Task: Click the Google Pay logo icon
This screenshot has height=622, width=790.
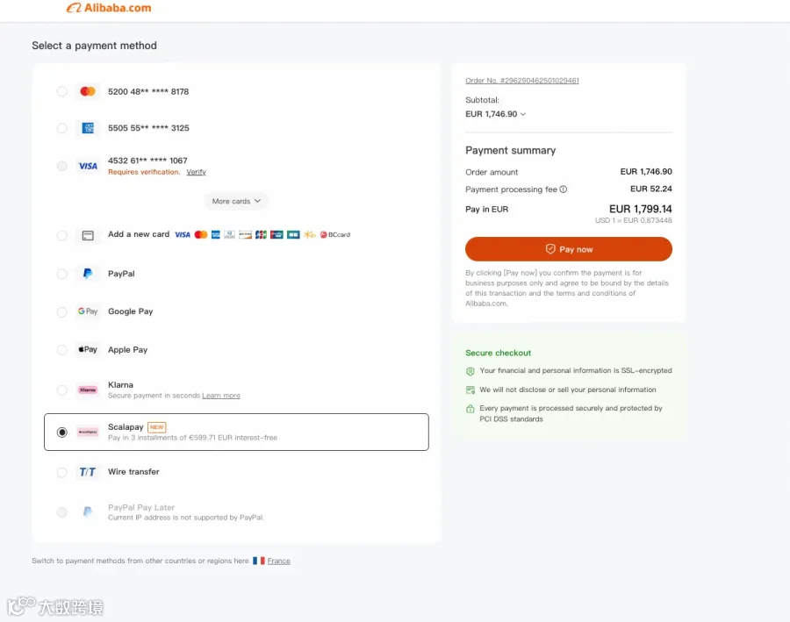Action: 88,311
